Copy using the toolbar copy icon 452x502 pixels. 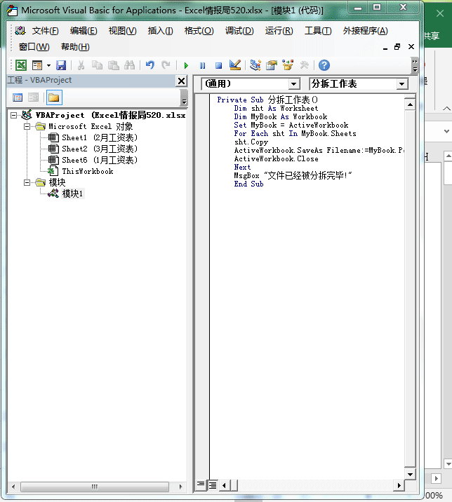pos(97,65)
